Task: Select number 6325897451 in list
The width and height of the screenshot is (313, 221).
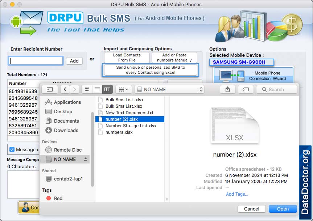Action: click(x=23, y=126)
